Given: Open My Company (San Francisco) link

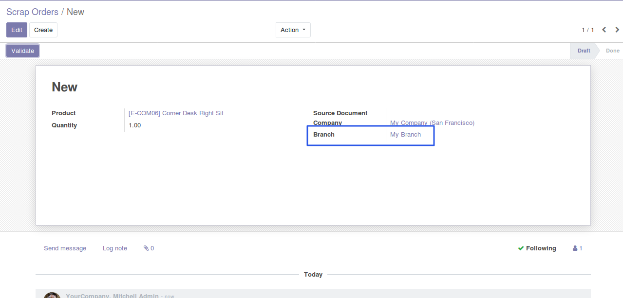Looking at the screenshot, I should pyautogui.click(x=432, y=123).
